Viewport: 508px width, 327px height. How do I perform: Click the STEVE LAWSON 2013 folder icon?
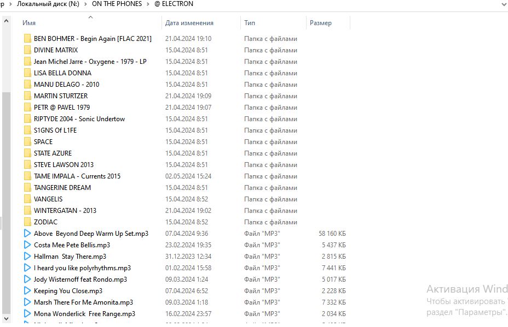[x=27, y=165]
